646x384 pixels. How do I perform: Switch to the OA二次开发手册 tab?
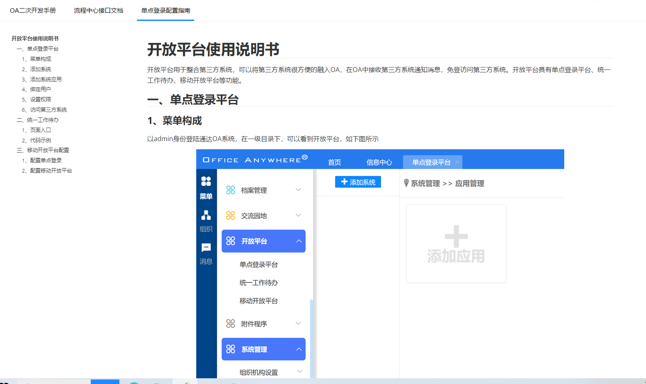pyautogui.click(x=33, y=11)
